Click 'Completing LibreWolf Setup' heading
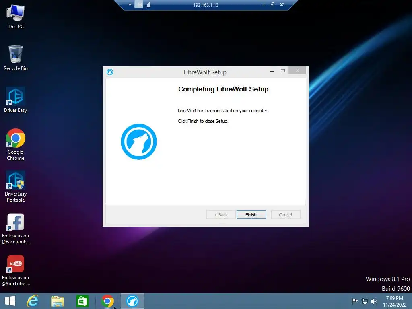This screenshot has height=309, width=412. pyautogui.click(x=223, y=89)
